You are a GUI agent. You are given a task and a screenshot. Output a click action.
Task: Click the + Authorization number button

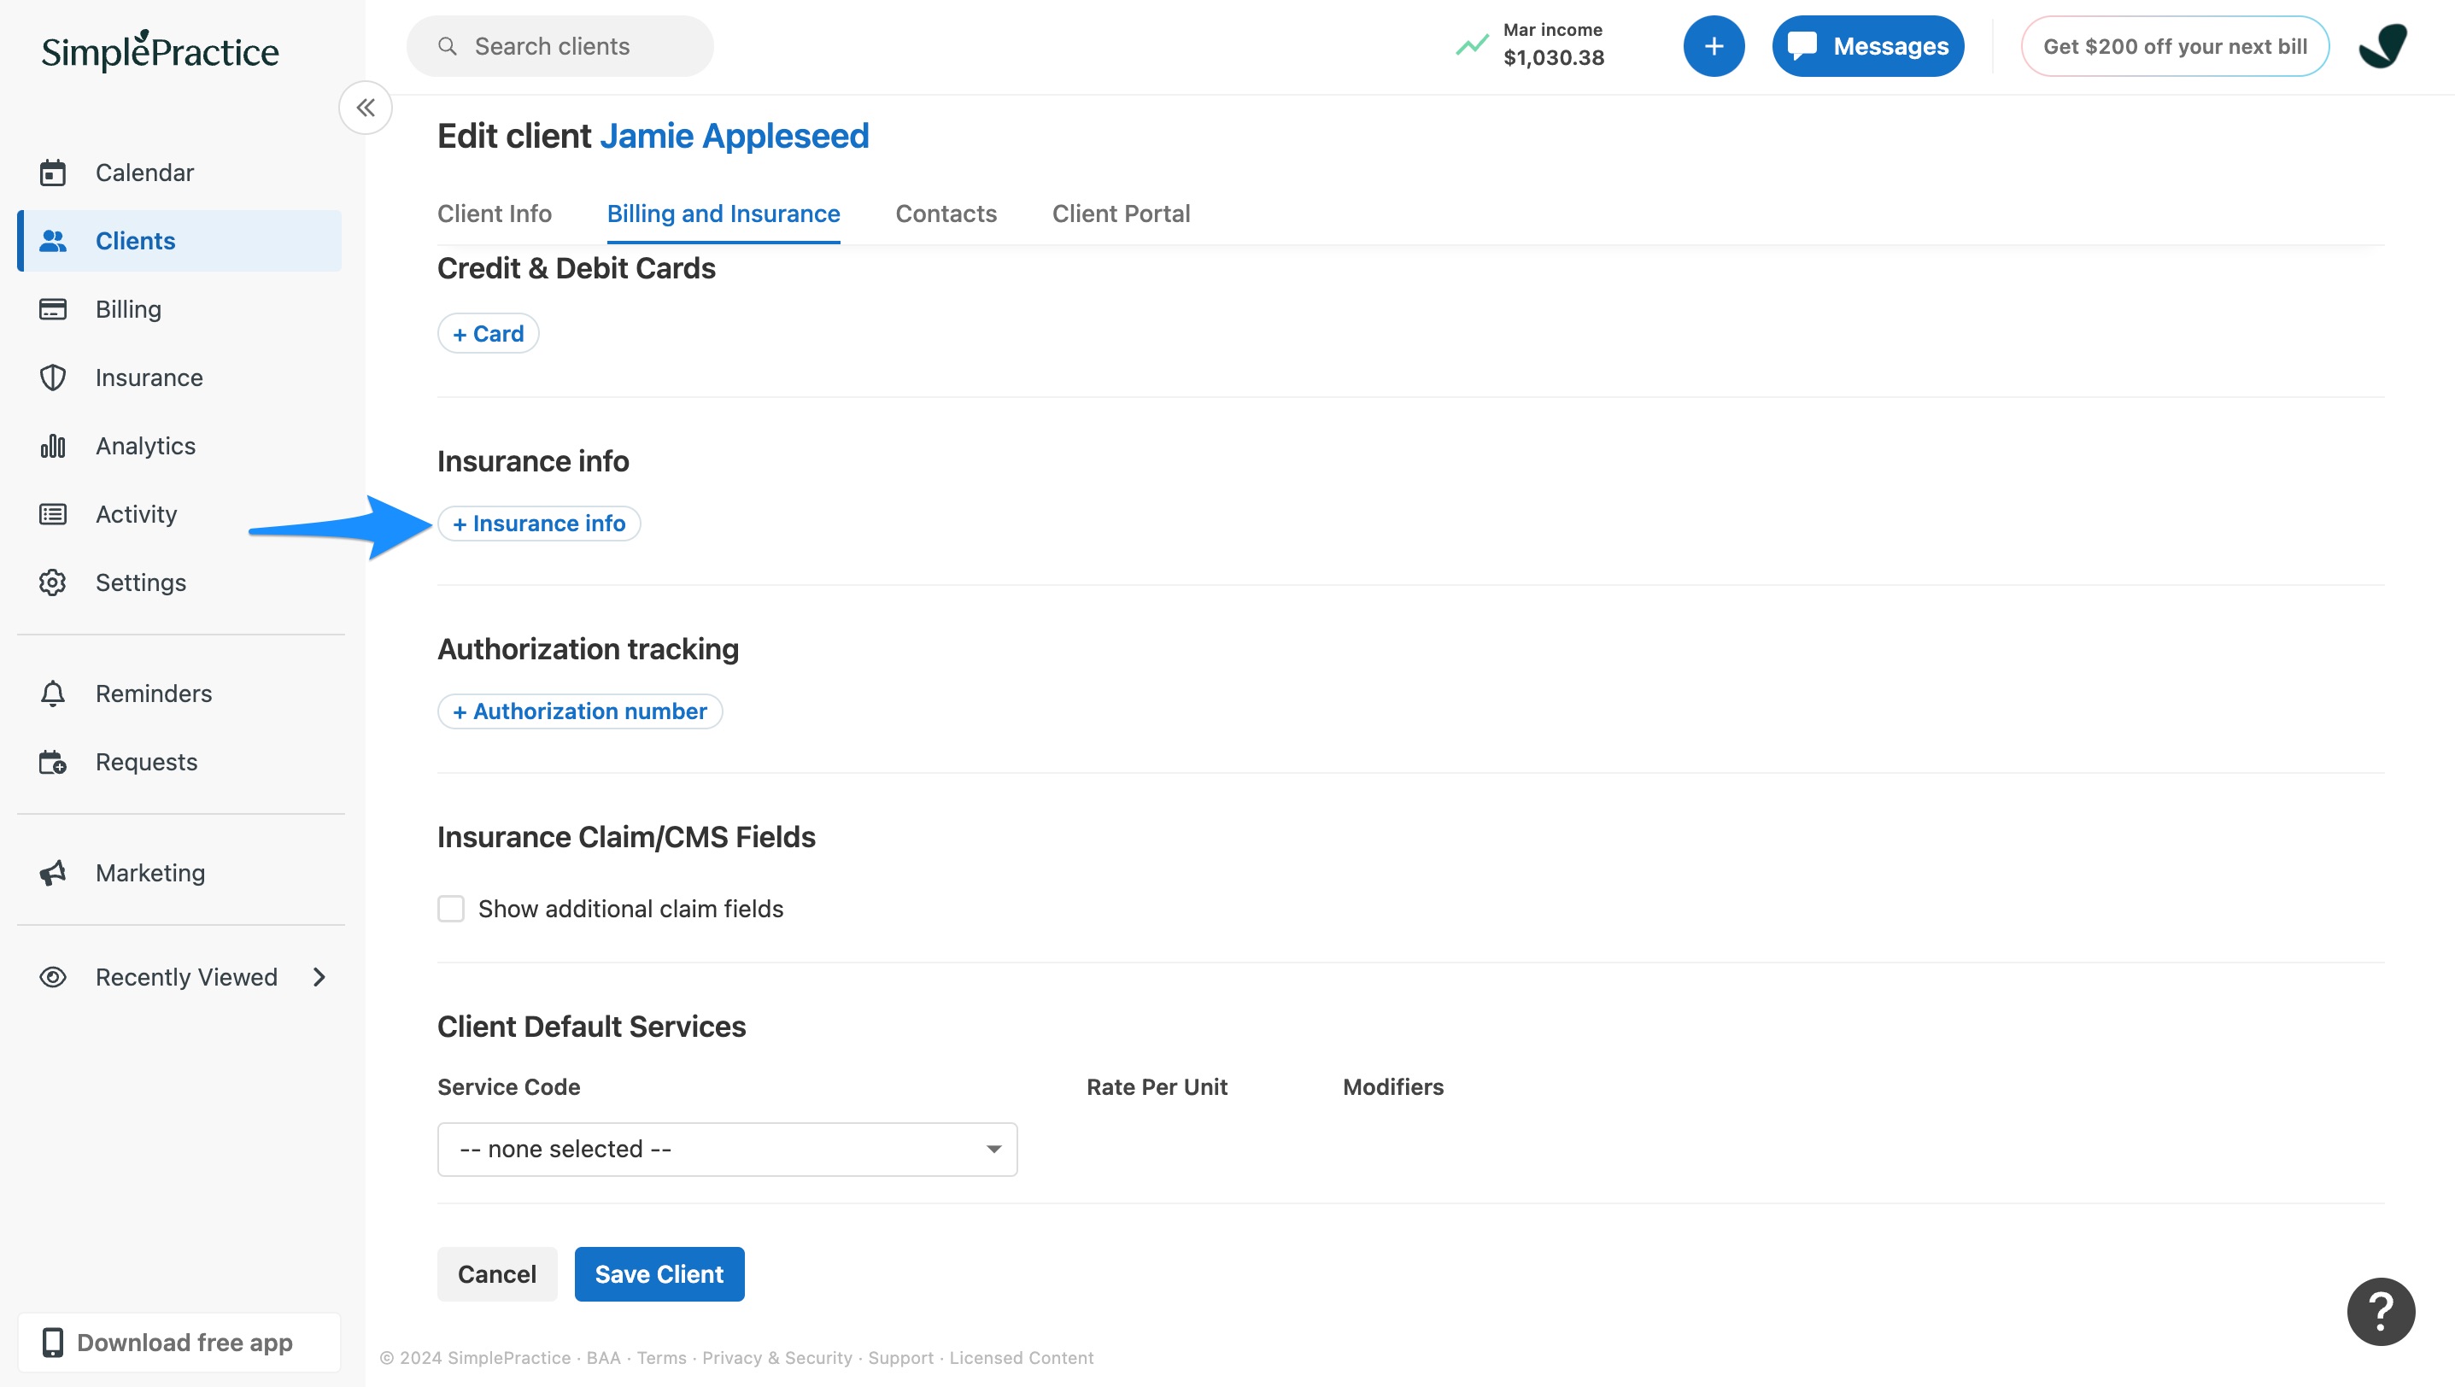tap(579, 711)
